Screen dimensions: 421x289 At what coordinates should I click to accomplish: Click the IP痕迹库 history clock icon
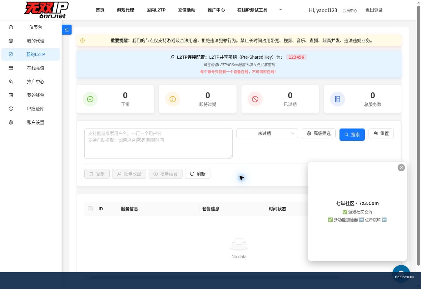pyautogui.click(x=11, y=109)
